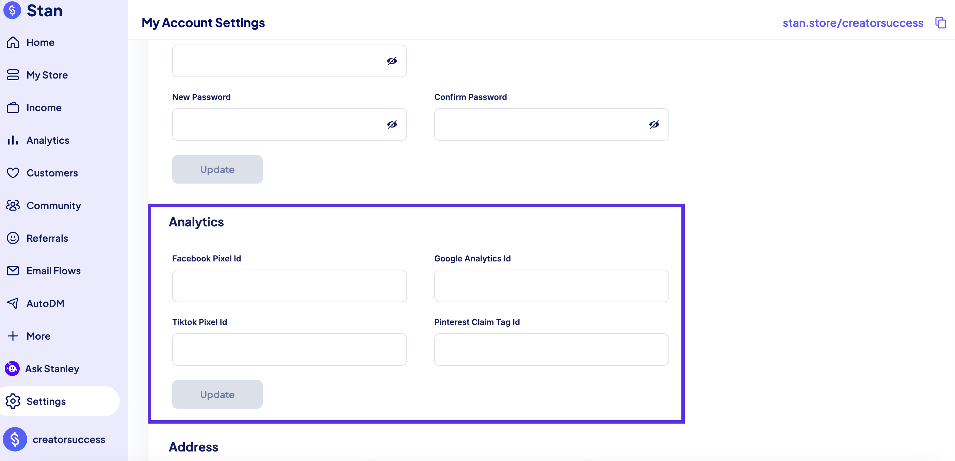Open Ask Stanley robot icon

click(x=12, y=369)
